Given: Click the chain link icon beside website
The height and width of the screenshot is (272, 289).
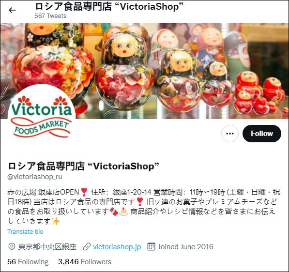Looking at the screenshot, I should click(87, 247).
